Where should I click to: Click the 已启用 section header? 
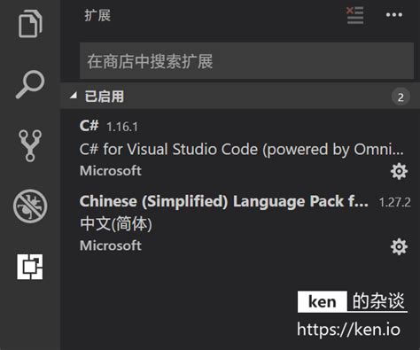[x=240, y=97]
